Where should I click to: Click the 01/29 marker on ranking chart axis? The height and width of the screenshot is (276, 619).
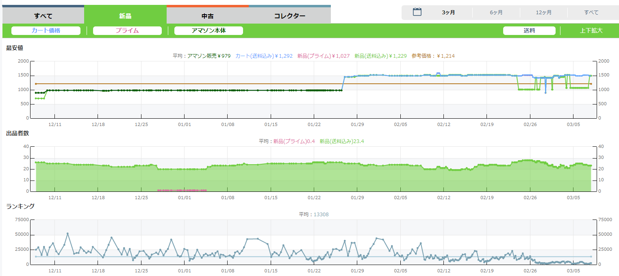tap(357, 271)
